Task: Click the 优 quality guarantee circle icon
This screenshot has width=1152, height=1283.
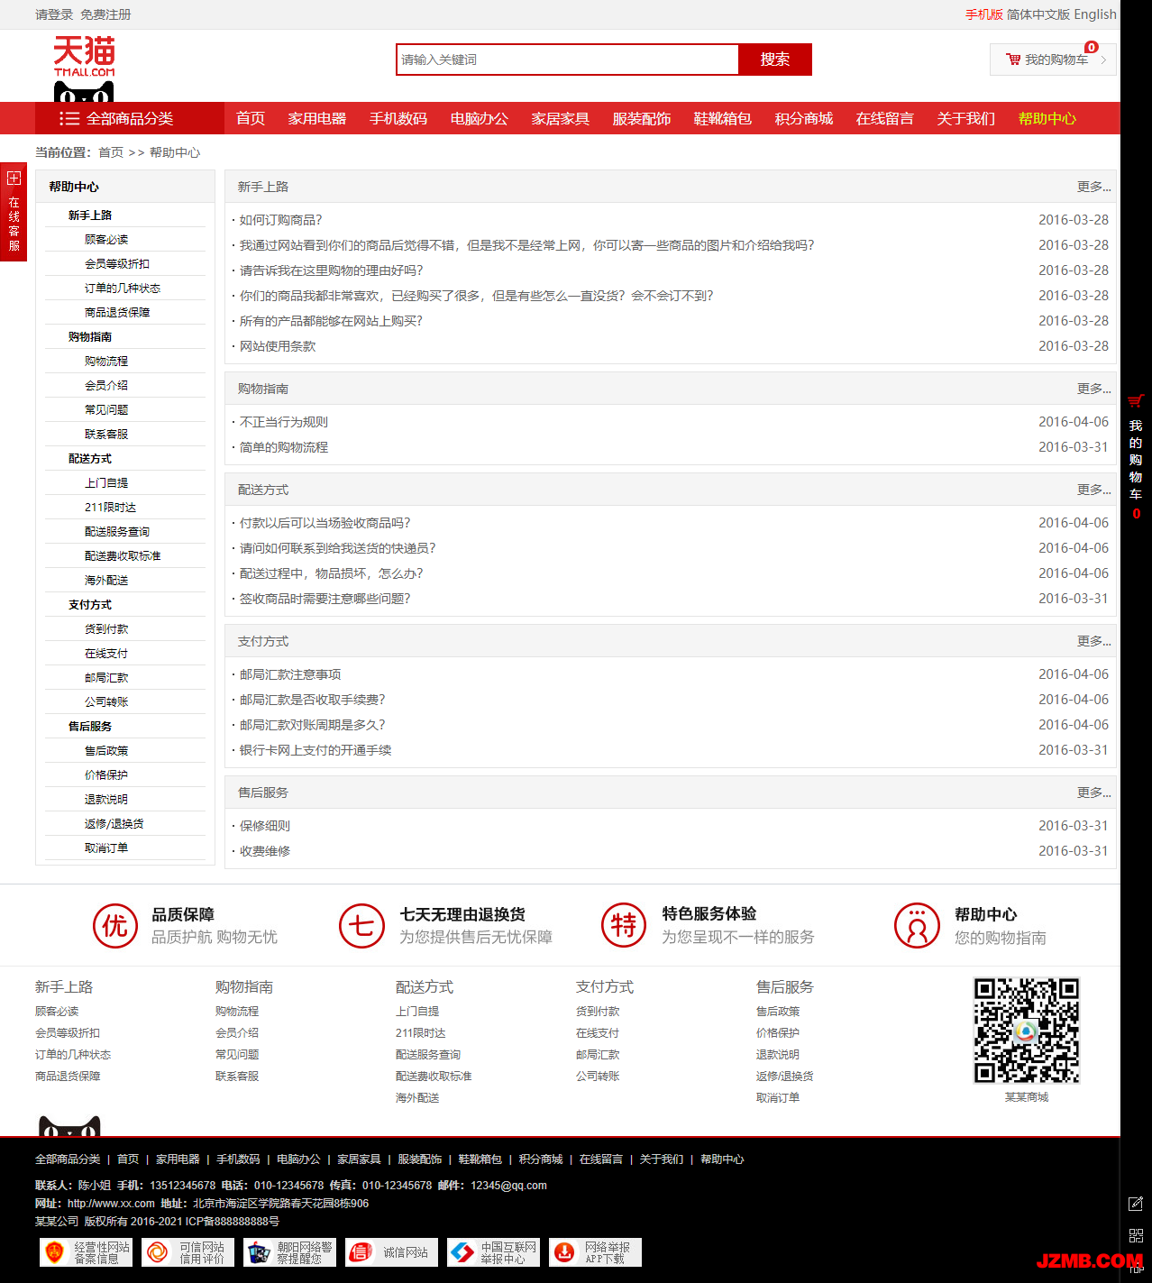Action: 115,926
